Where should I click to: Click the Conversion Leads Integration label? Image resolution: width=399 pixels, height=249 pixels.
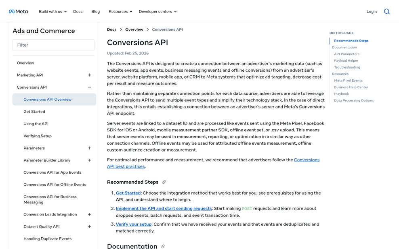pyautogui.click(x=50, y=214)
